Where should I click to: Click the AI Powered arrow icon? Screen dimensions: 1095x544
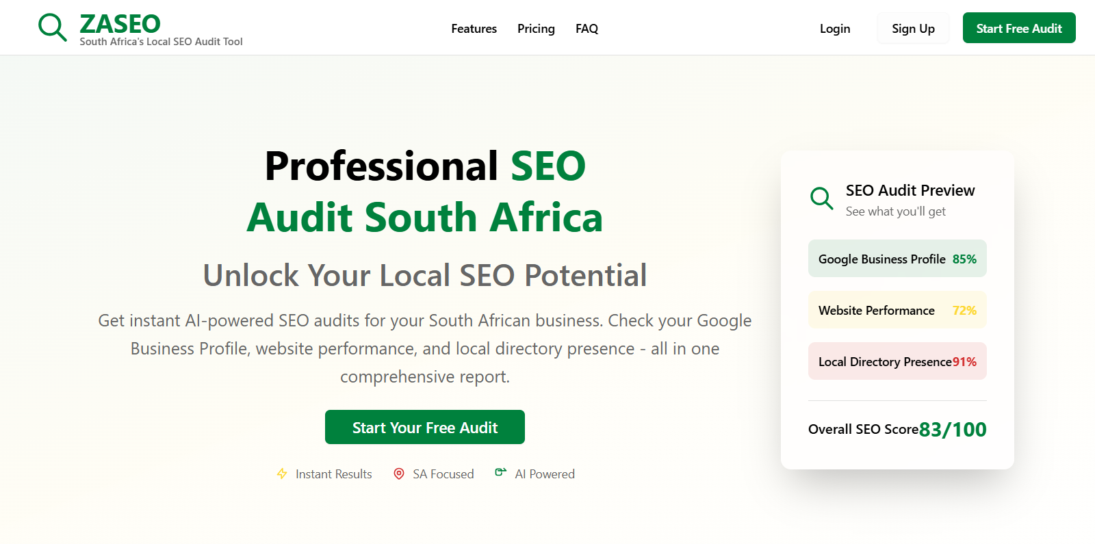point(500,472)
